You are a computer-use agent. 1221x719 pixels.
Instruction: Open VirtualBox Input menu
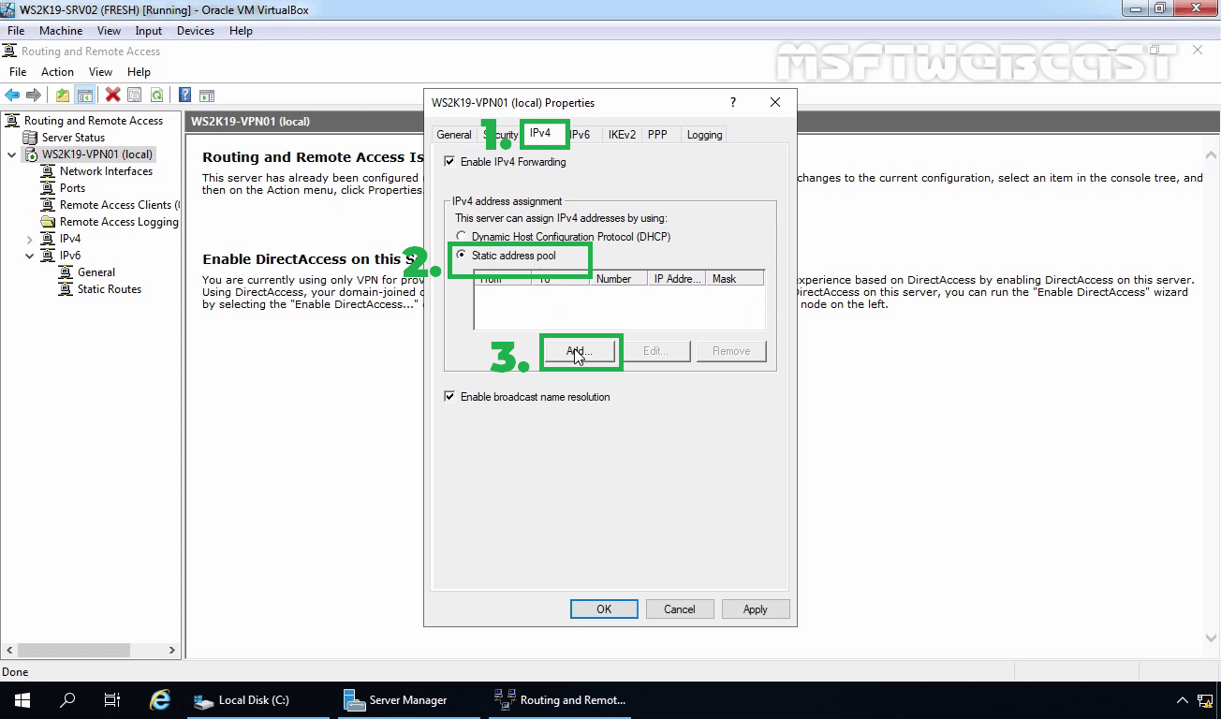click(x=148, y=31)
